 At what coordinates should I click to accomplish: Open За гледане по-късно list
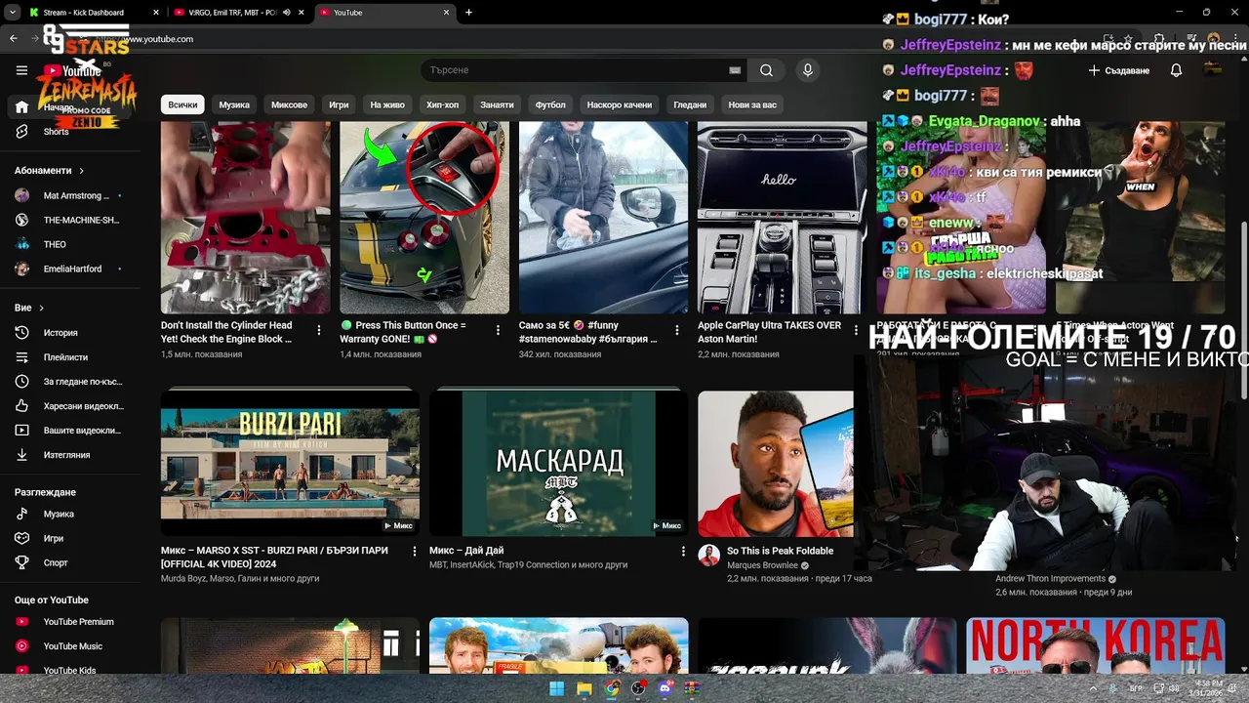[x=70, y=382]
